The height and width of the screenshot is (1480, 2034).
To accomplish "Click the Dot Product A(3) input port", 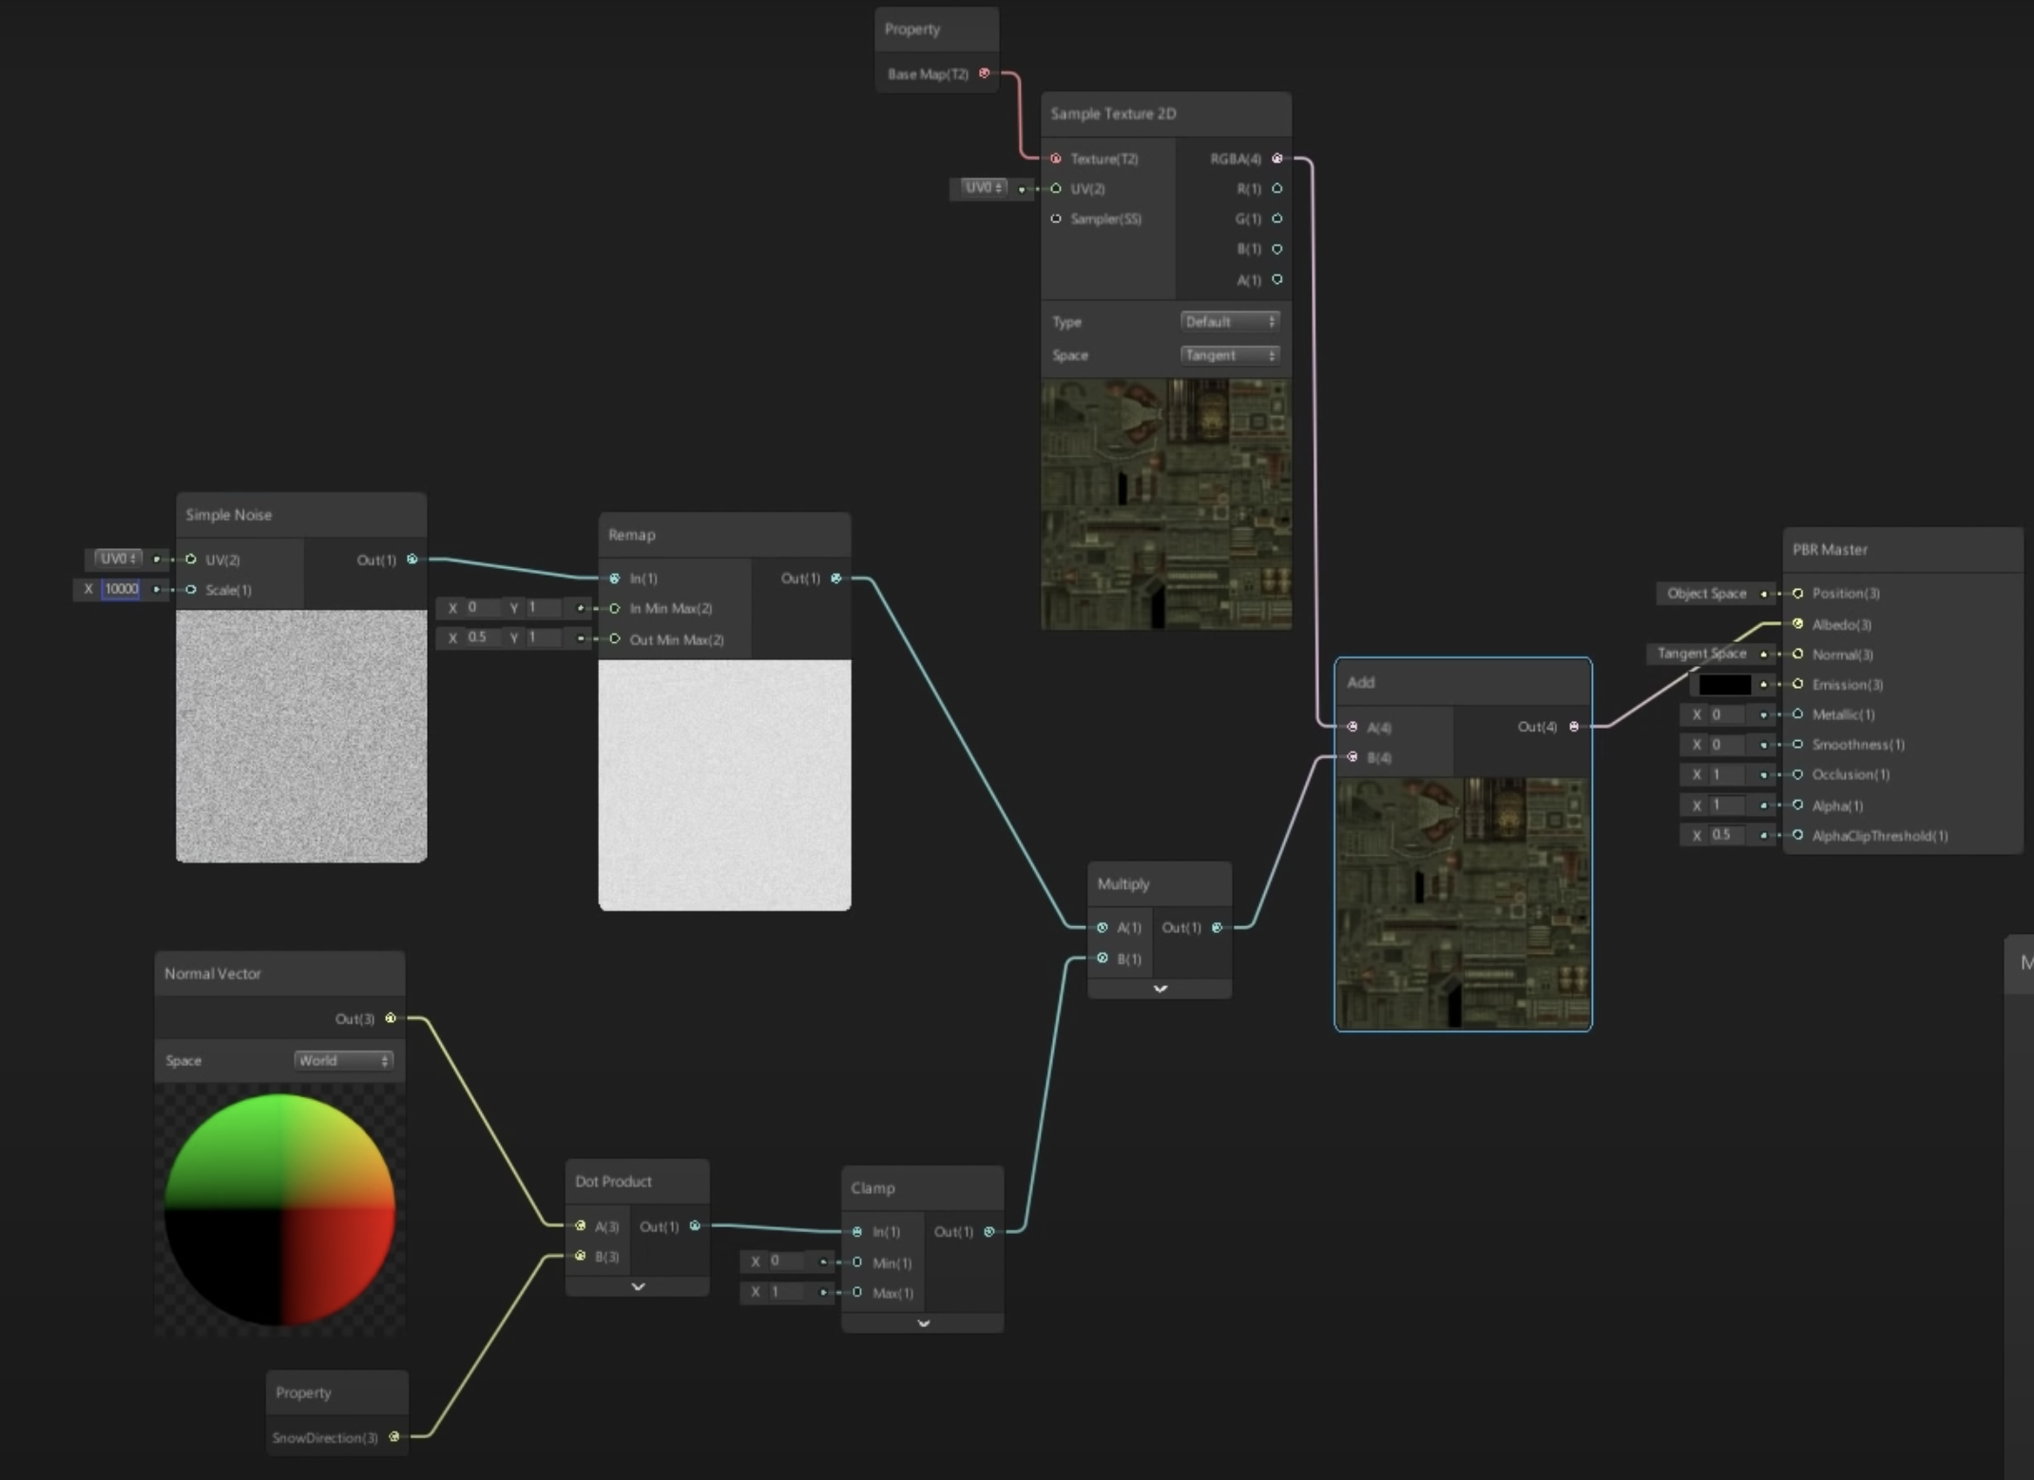I will 581,1226.
